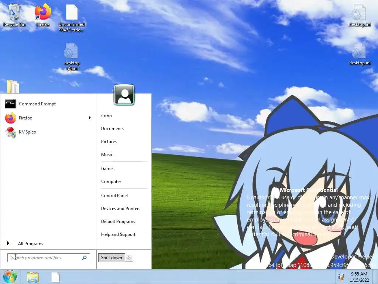Open Documents from Start menu
The width and height of the screenshot is (378, 284).
pos(112,129)
